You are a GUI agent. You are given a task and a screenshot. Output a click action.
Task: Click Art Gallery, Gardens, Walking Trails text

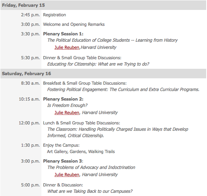81,151
